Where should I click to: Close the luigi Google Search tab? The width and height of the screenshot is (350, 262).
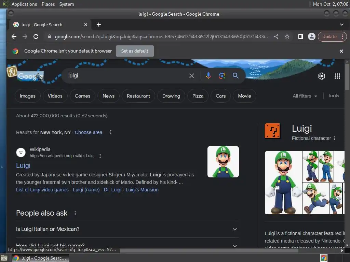coord(86,25)
